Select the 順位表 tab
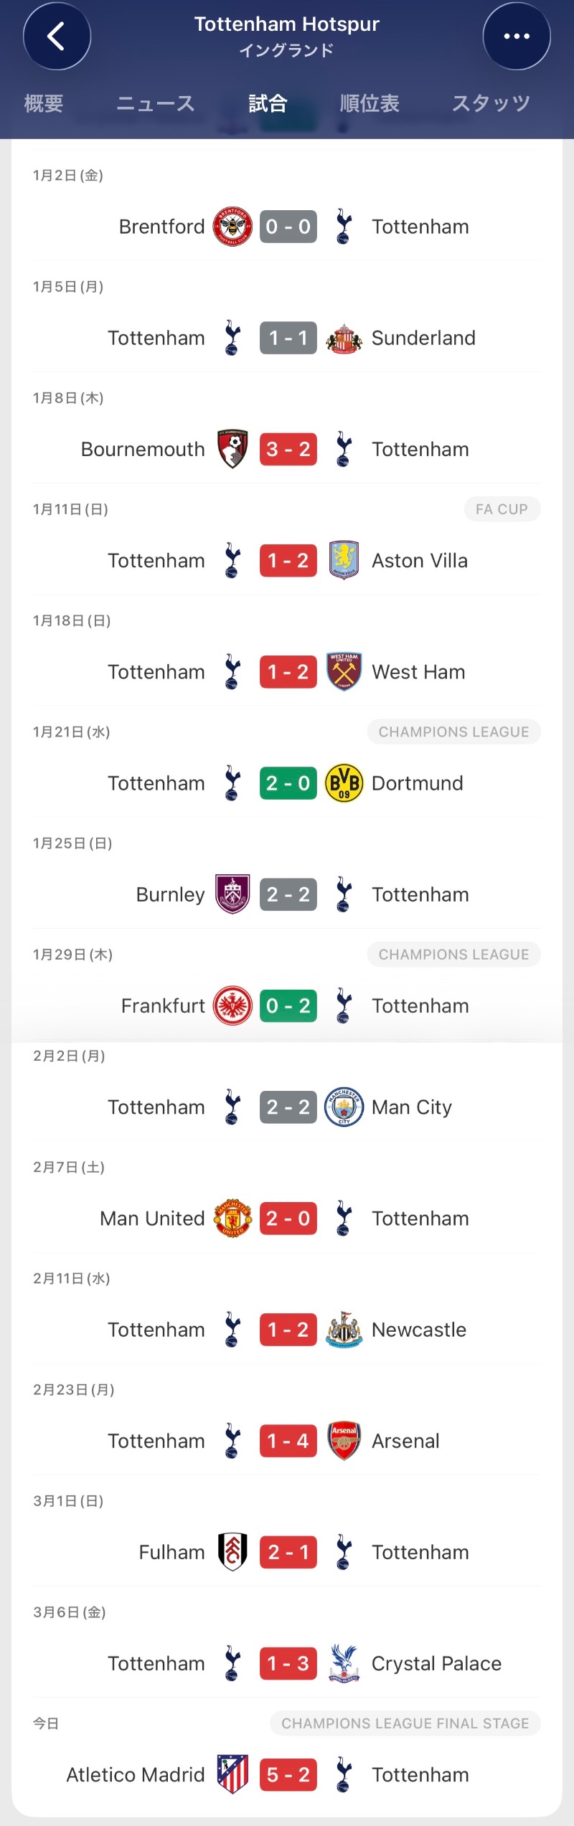The height and width of the screenshot is (1826, 574). click(x=370, y=103)
